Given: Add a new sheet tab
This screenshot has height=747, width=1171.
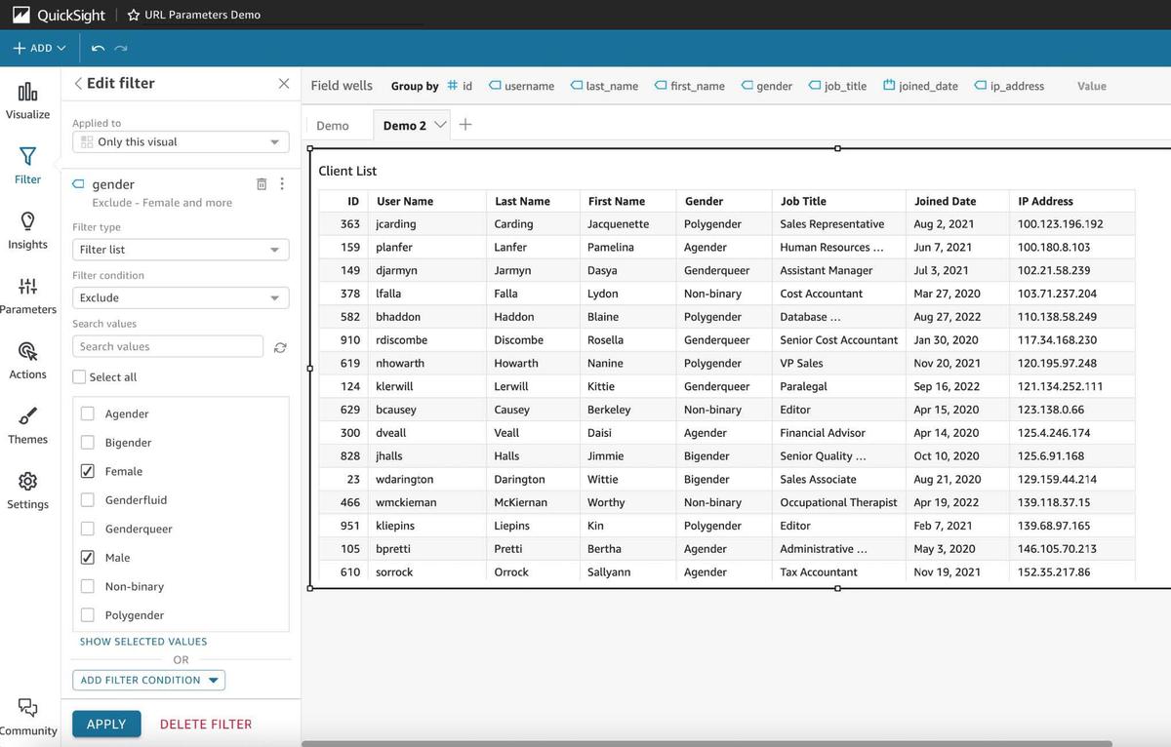Looking at the screenshot, I should (x=465, y=125).
